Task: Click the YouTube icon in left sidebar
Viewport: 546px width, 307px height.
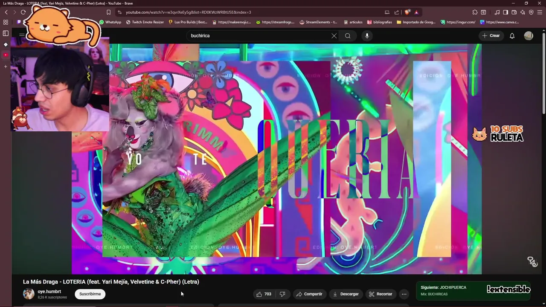Action: coord(6,55)
